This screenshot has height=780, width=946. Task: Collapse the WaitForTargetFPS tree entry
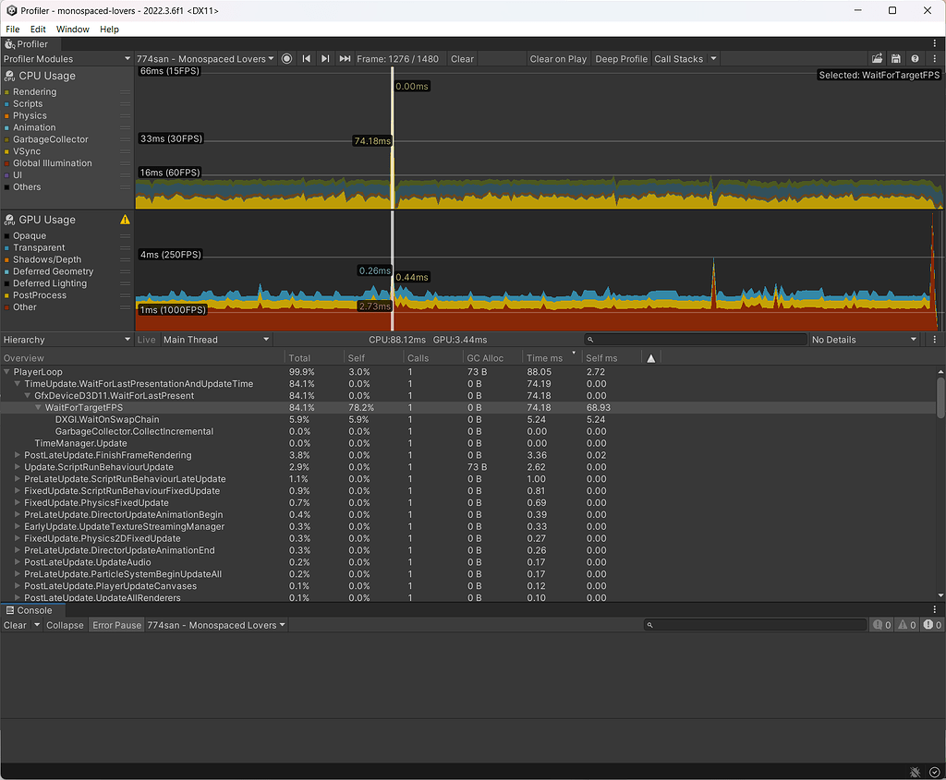point(37,407)
